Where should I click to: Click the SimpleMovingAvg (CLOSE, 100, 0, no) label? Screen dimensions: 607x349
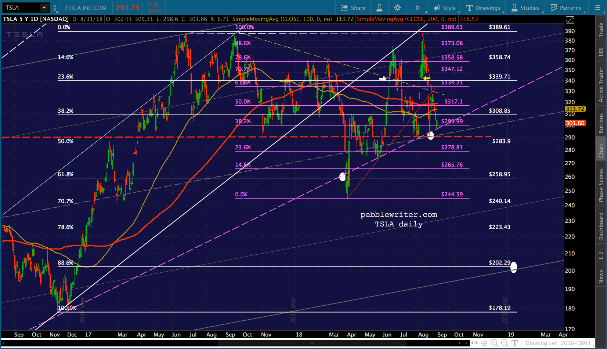pos(282,19)
